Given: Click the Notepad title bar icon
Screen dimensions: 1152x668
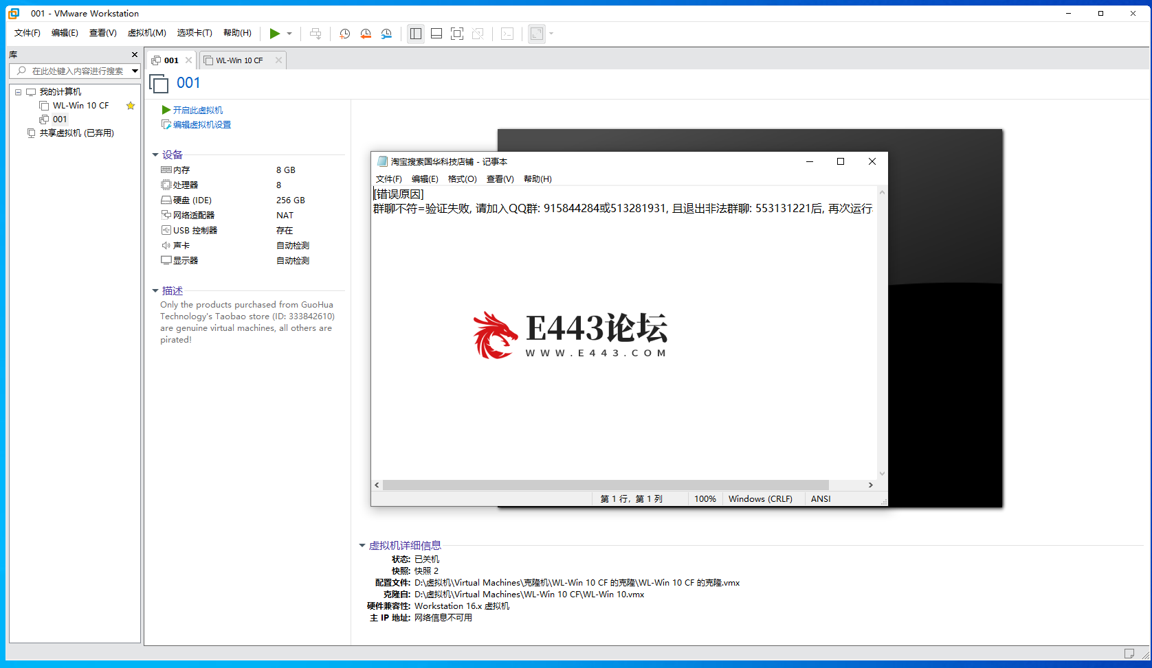Looking at the screenshot, I should (382, 162).
